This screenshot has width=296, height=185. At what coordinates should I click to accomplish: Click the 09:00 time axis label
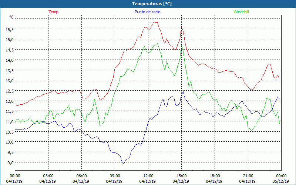point(115,176)
